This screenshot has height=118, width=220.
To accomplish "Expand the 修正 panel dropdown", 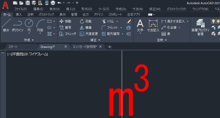I will (99, 40).
